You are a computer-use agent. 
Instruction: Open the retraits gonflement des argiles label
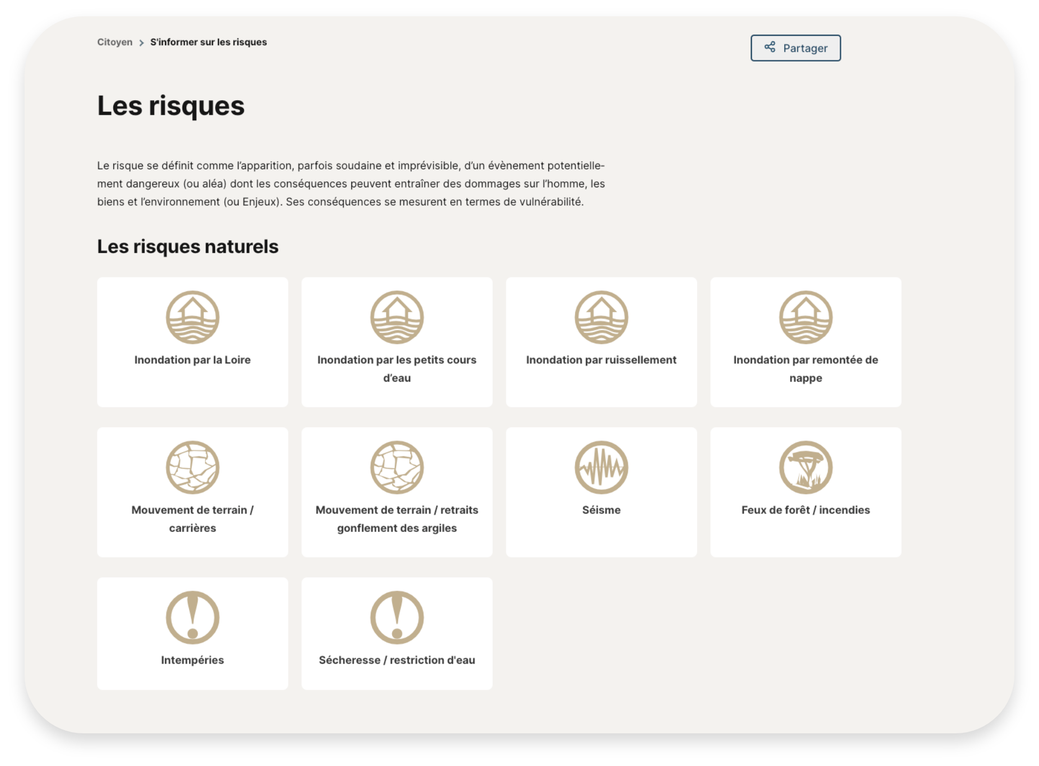tap(397, 519)
